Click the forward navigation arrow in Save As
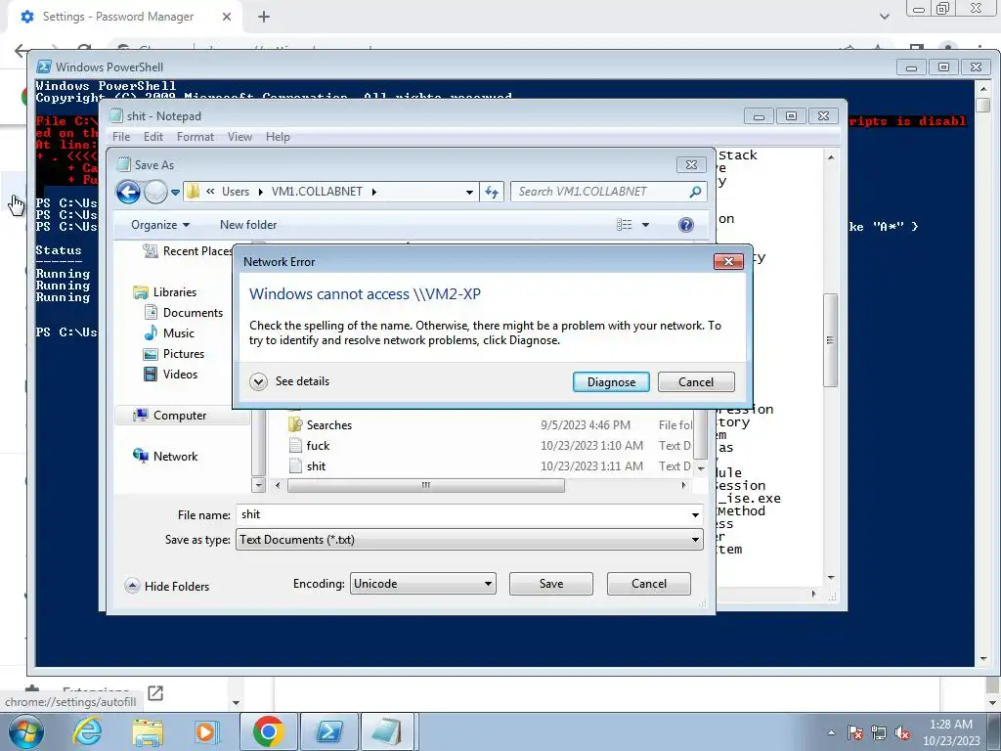Viewport: 1001px width, 751px height. click(155, 192)
